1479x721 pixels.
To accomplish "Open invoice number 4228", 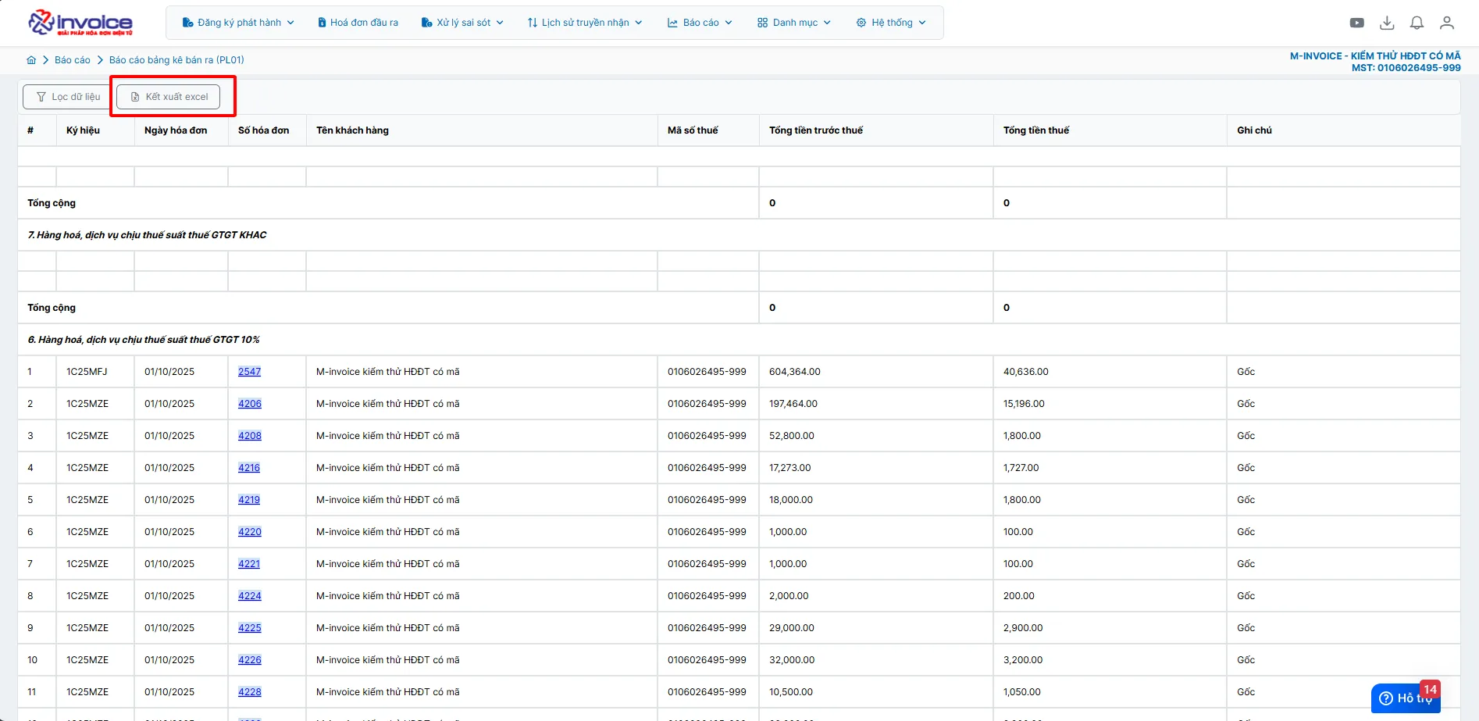I will click(250, 692).
